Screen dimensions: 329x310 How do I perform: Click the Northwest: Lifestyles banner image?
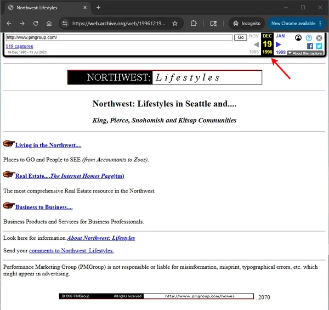point(164,77)
